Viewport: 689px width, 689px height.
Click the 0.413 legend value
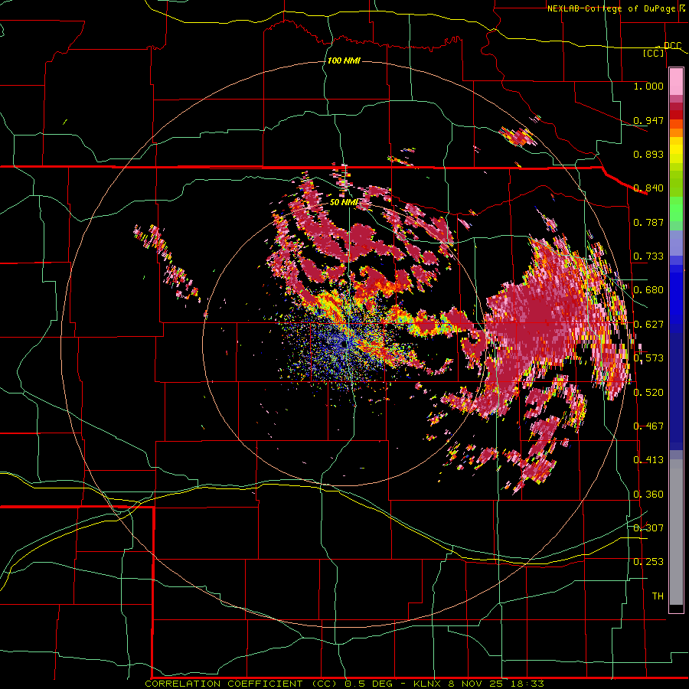(648, 460)
